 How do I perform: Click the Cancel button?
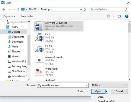pos(119,91)
